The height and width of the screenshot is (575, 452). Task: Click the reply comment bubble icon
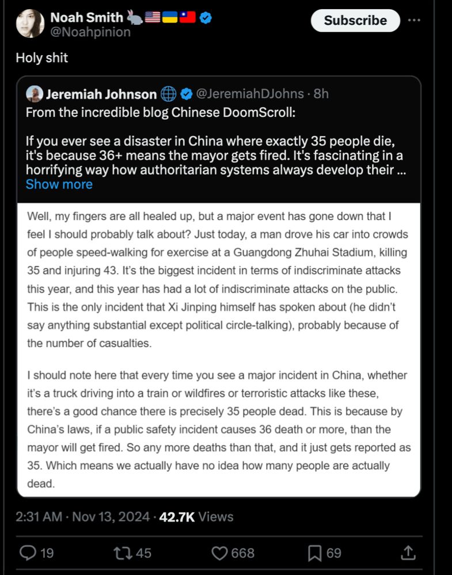pos(28,553)
